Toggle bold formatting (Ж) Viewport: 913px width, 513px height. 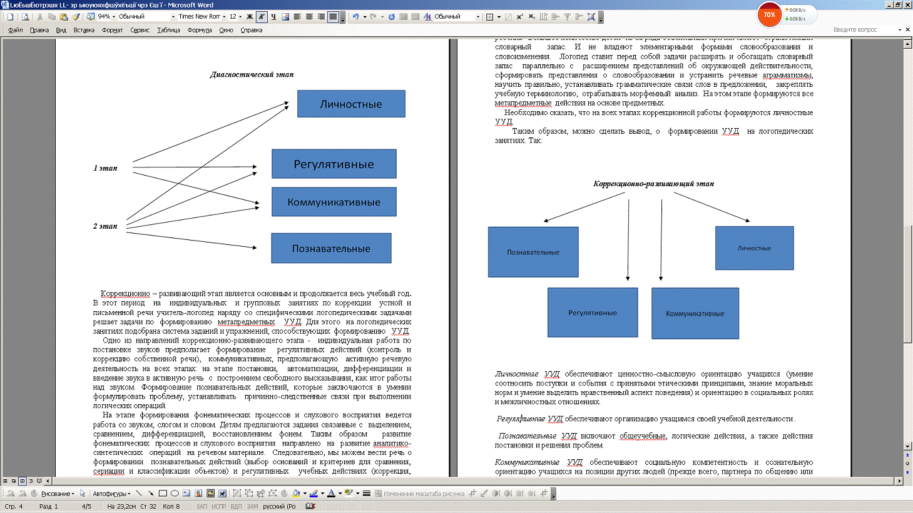[250, 17]
